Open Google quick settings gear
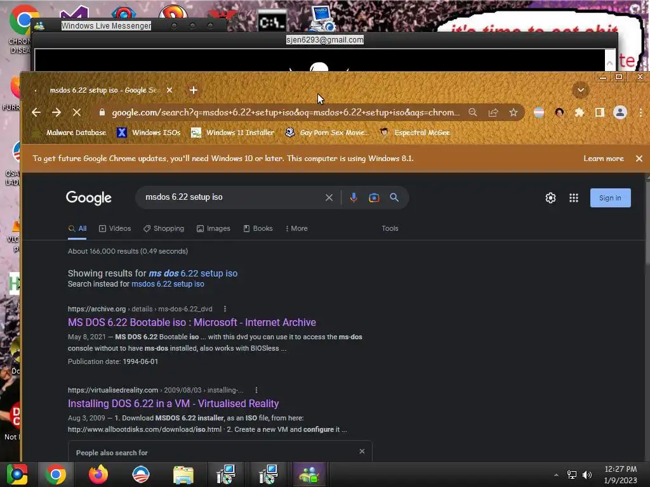The image size is (650, 487). click(x=550, y=198)
